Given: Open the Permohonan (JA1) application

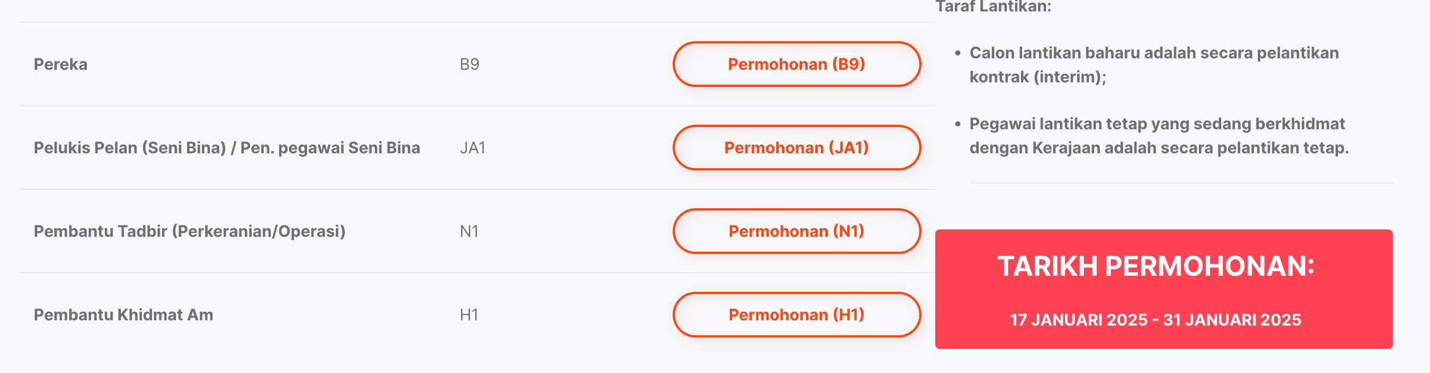Looking at the screenshot, I should point(796,148).
